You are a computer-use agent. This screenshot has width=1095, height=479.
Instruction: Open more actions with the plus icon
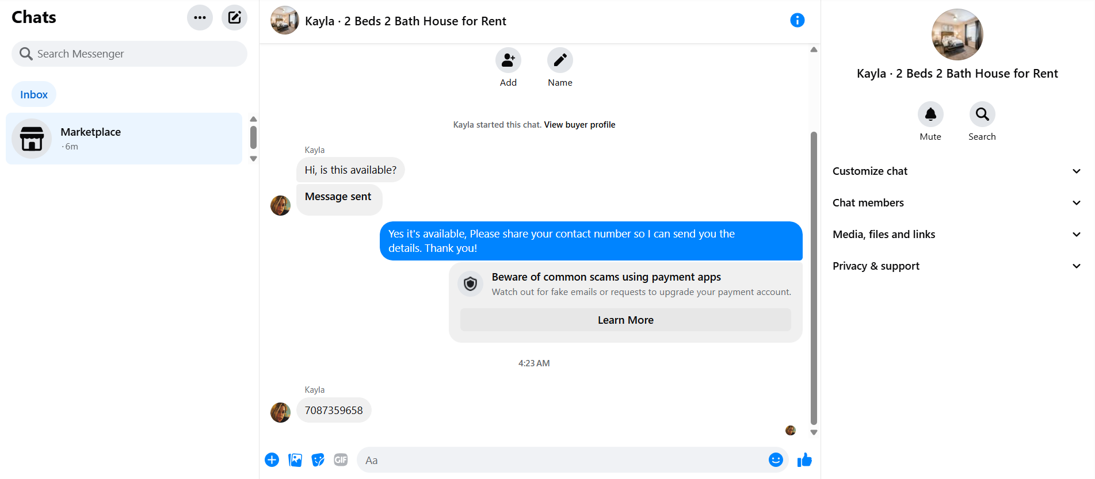click(272, 460)
